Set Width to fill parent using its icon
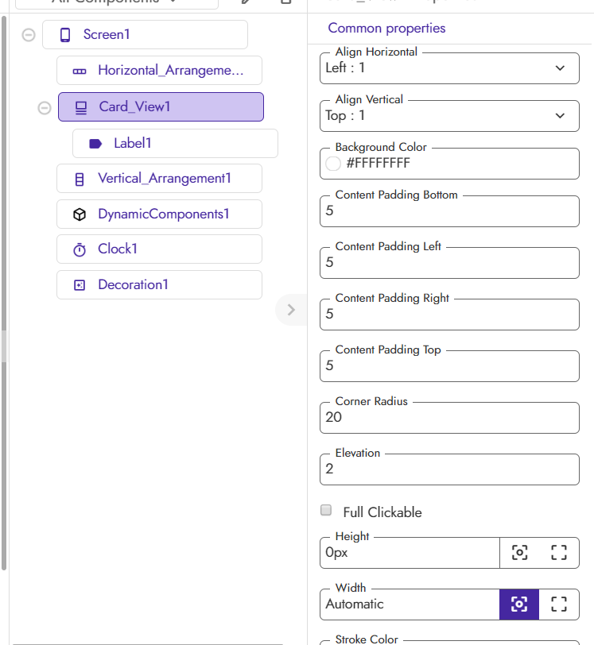The height and width of the screenshot is (645, 594). (x=558, y=604)
